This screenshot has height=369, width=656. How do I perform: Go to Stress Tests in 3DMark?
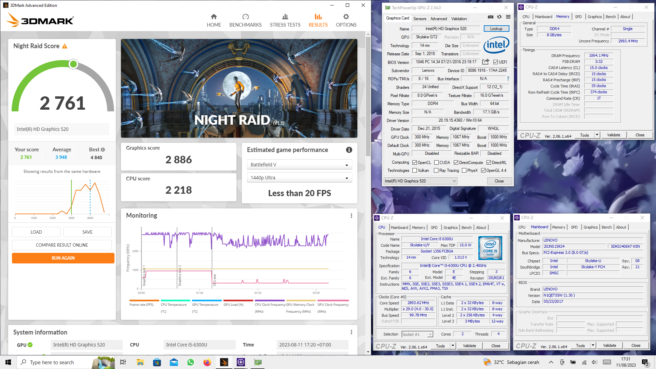click(x=285, y=20)
